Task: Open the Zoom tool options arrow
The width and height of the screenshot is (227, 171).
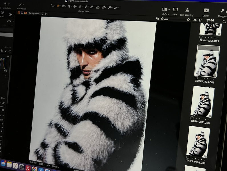Action: (x=66, y=6)
